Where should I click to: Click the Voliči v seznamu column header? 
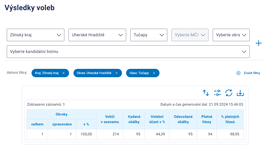click(110, 119)
